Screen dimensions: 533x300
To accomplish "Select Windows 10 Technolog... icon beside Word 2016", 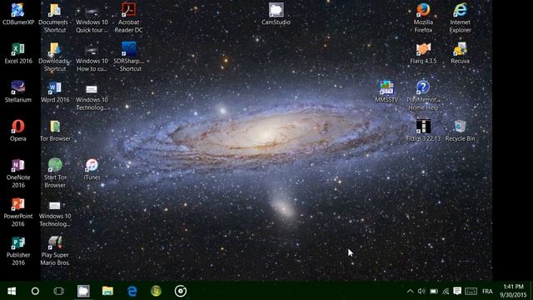I will 92,97.
